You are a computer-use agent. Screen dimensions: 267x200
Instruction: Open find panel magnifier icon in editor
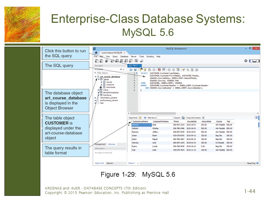coord(188,70)
